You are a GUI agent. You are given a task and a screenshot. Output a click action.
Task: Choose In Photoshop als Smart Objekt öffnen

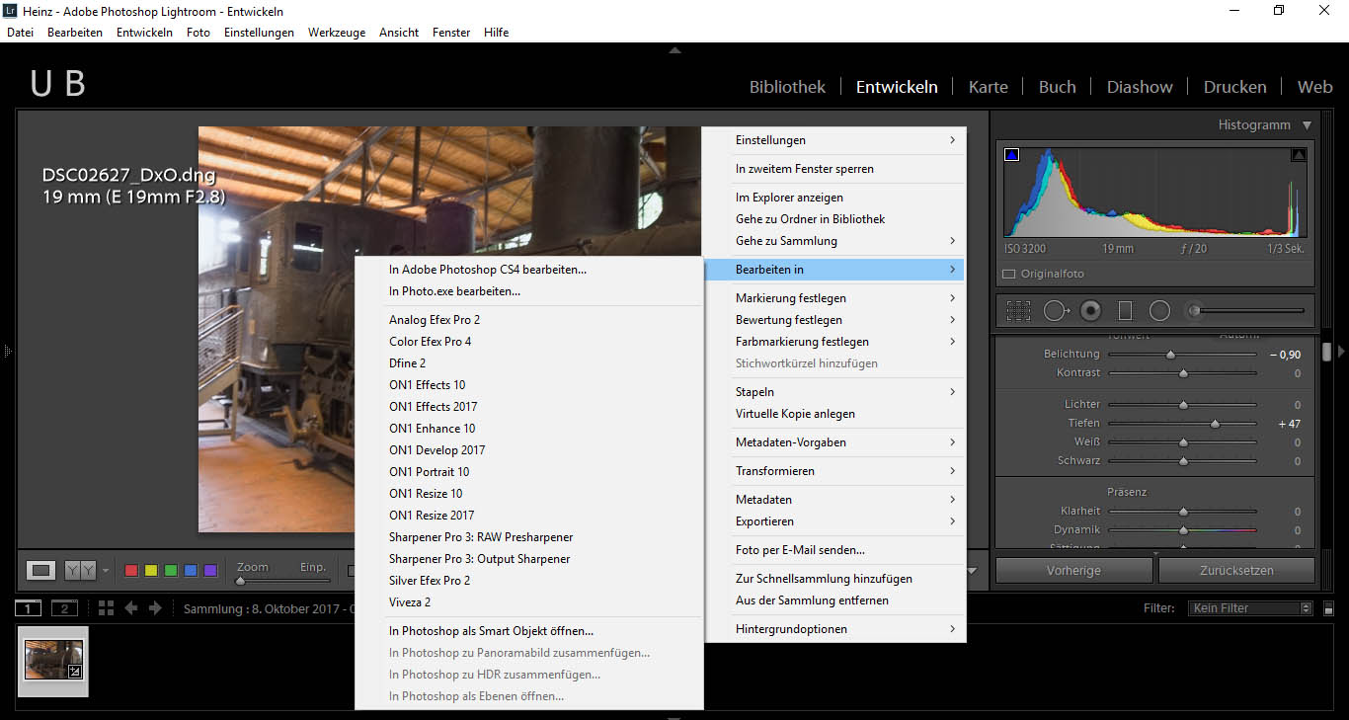[x=528, y=631]
